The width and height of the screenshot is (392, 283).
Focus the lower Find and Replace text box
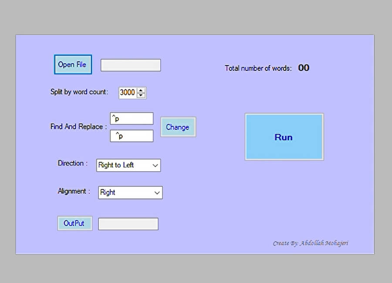[x=132, y=136]
